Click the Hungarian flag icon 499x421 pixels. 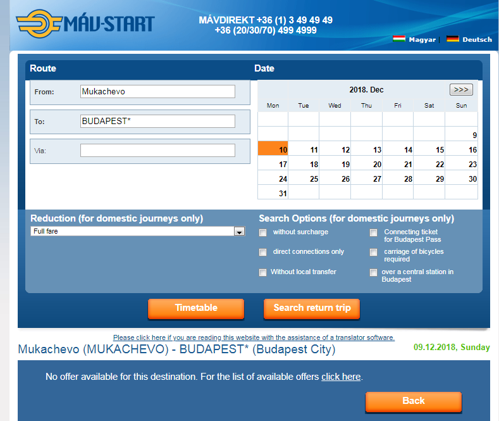point(399,39)
